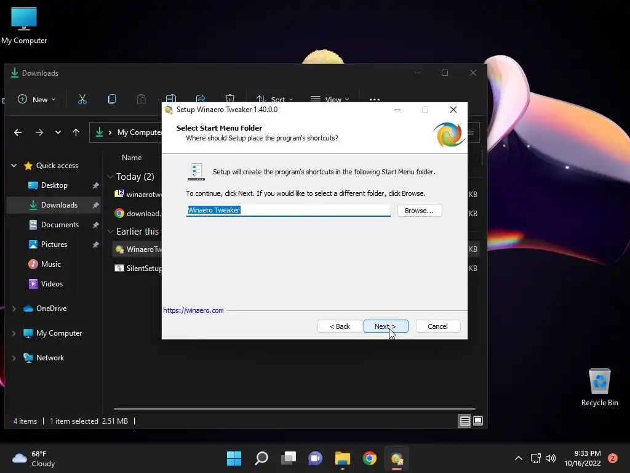Cancel the Winaero Tweaker setup
Viewport: 630px width, 473px height.
438,326
